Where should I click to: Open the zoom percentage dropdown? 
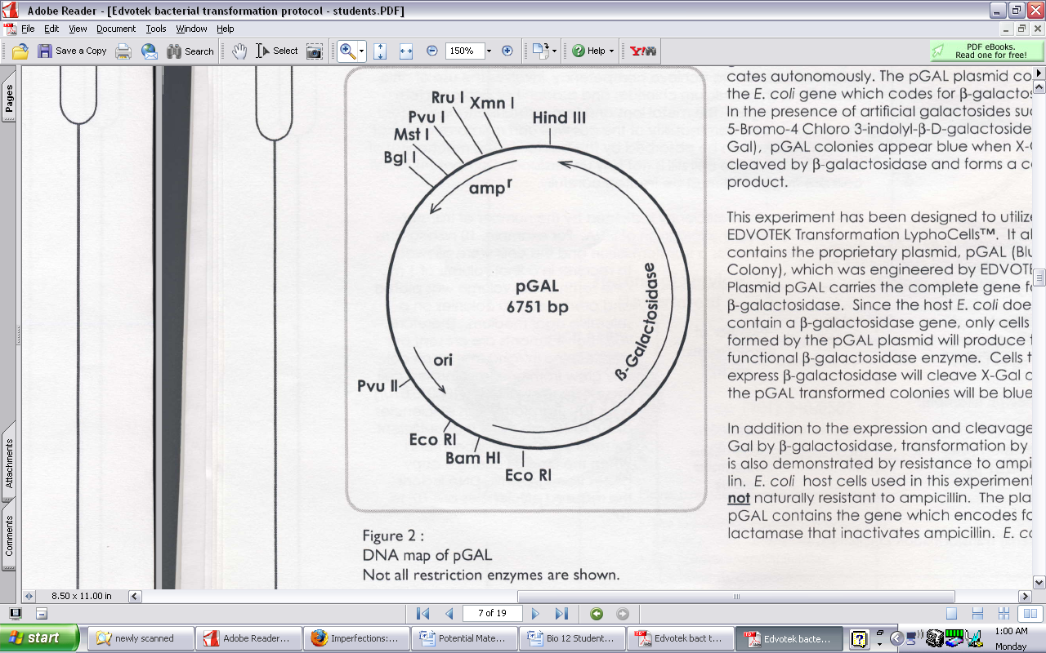[489, 51]
